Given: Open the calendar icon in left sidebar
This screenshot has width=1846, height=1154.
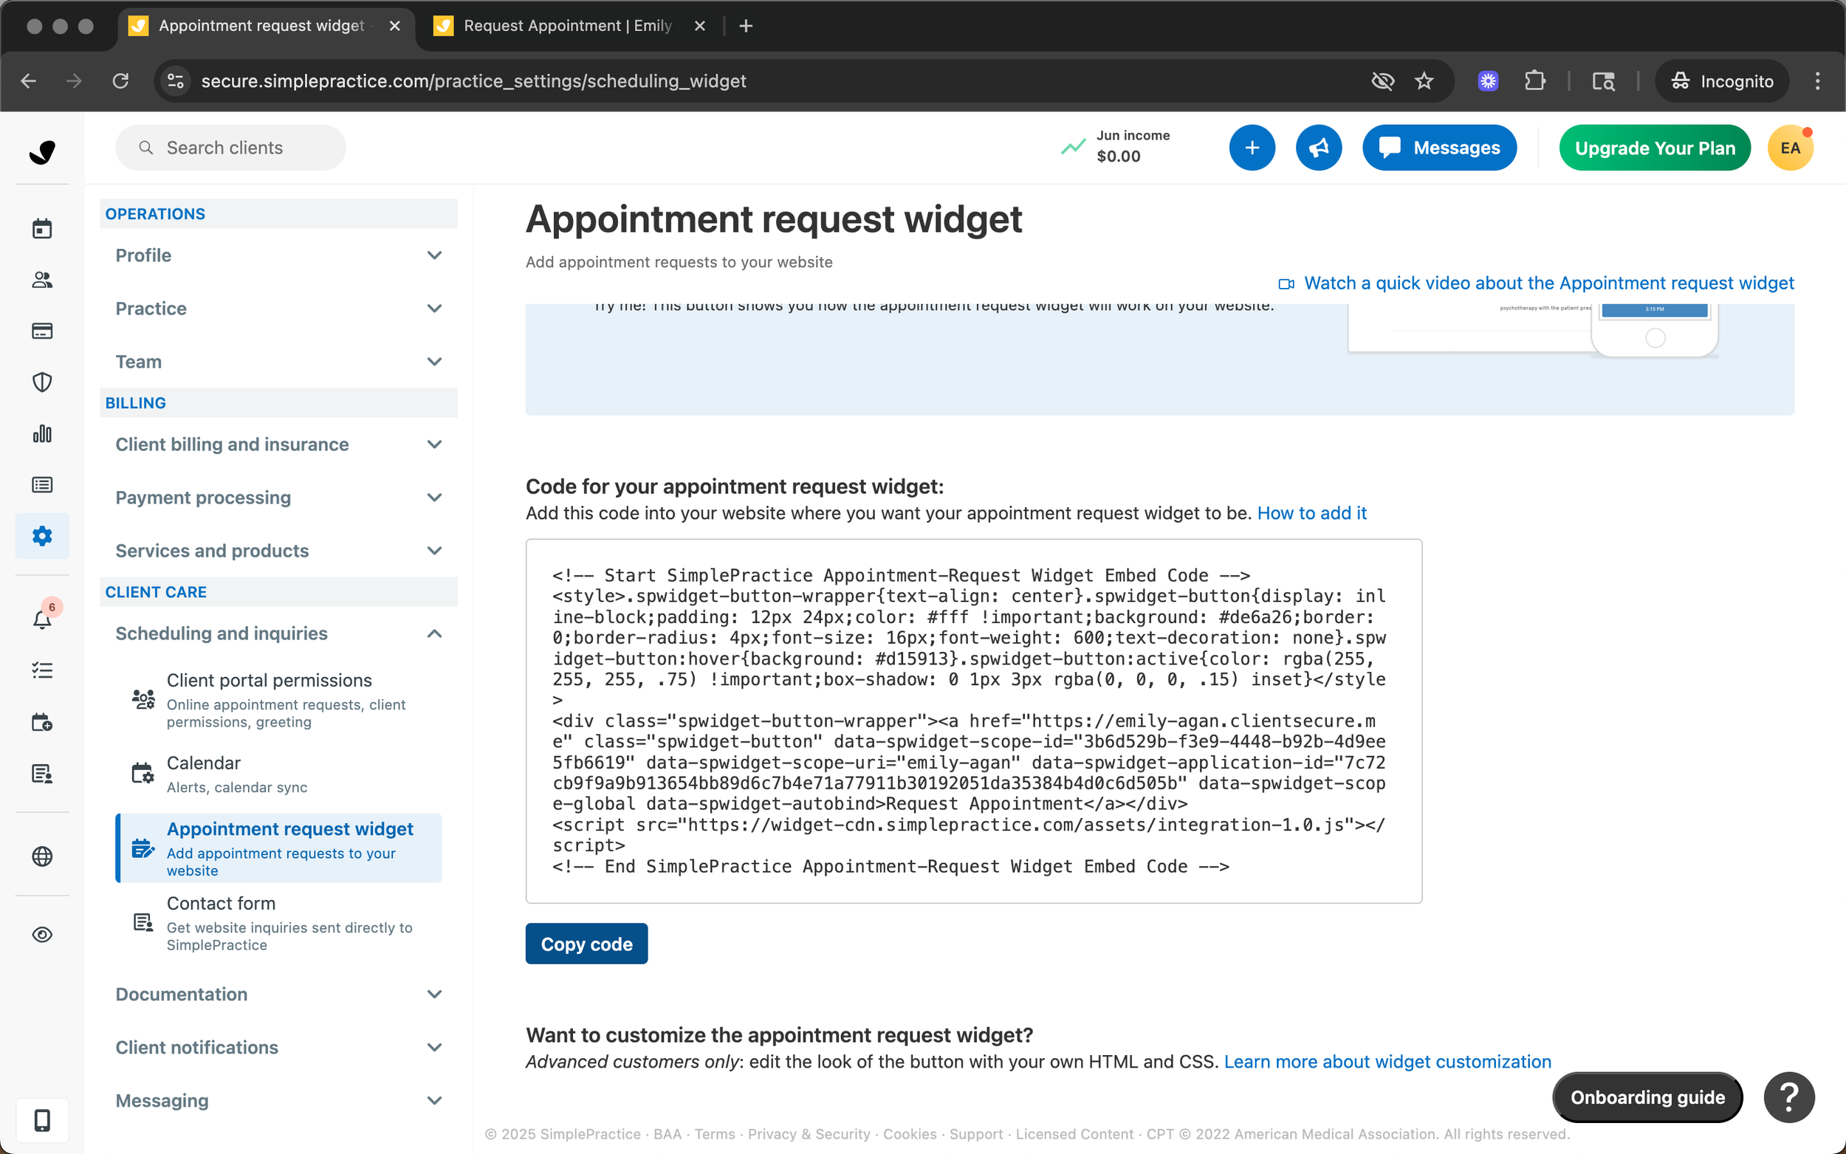Looking at the screenshot, I should (x=42, y=228).
